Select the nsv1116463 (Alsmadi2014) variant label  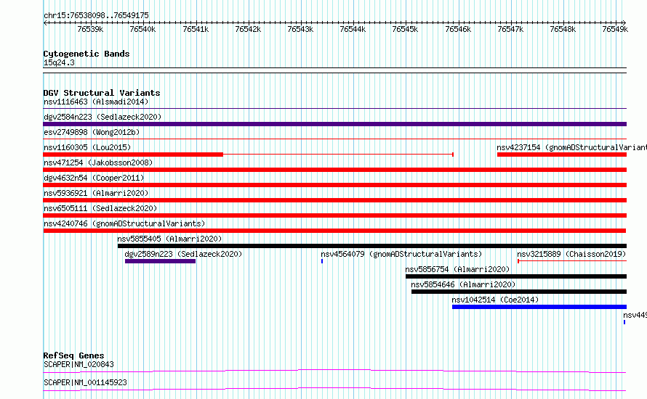[x=96, y=102]
